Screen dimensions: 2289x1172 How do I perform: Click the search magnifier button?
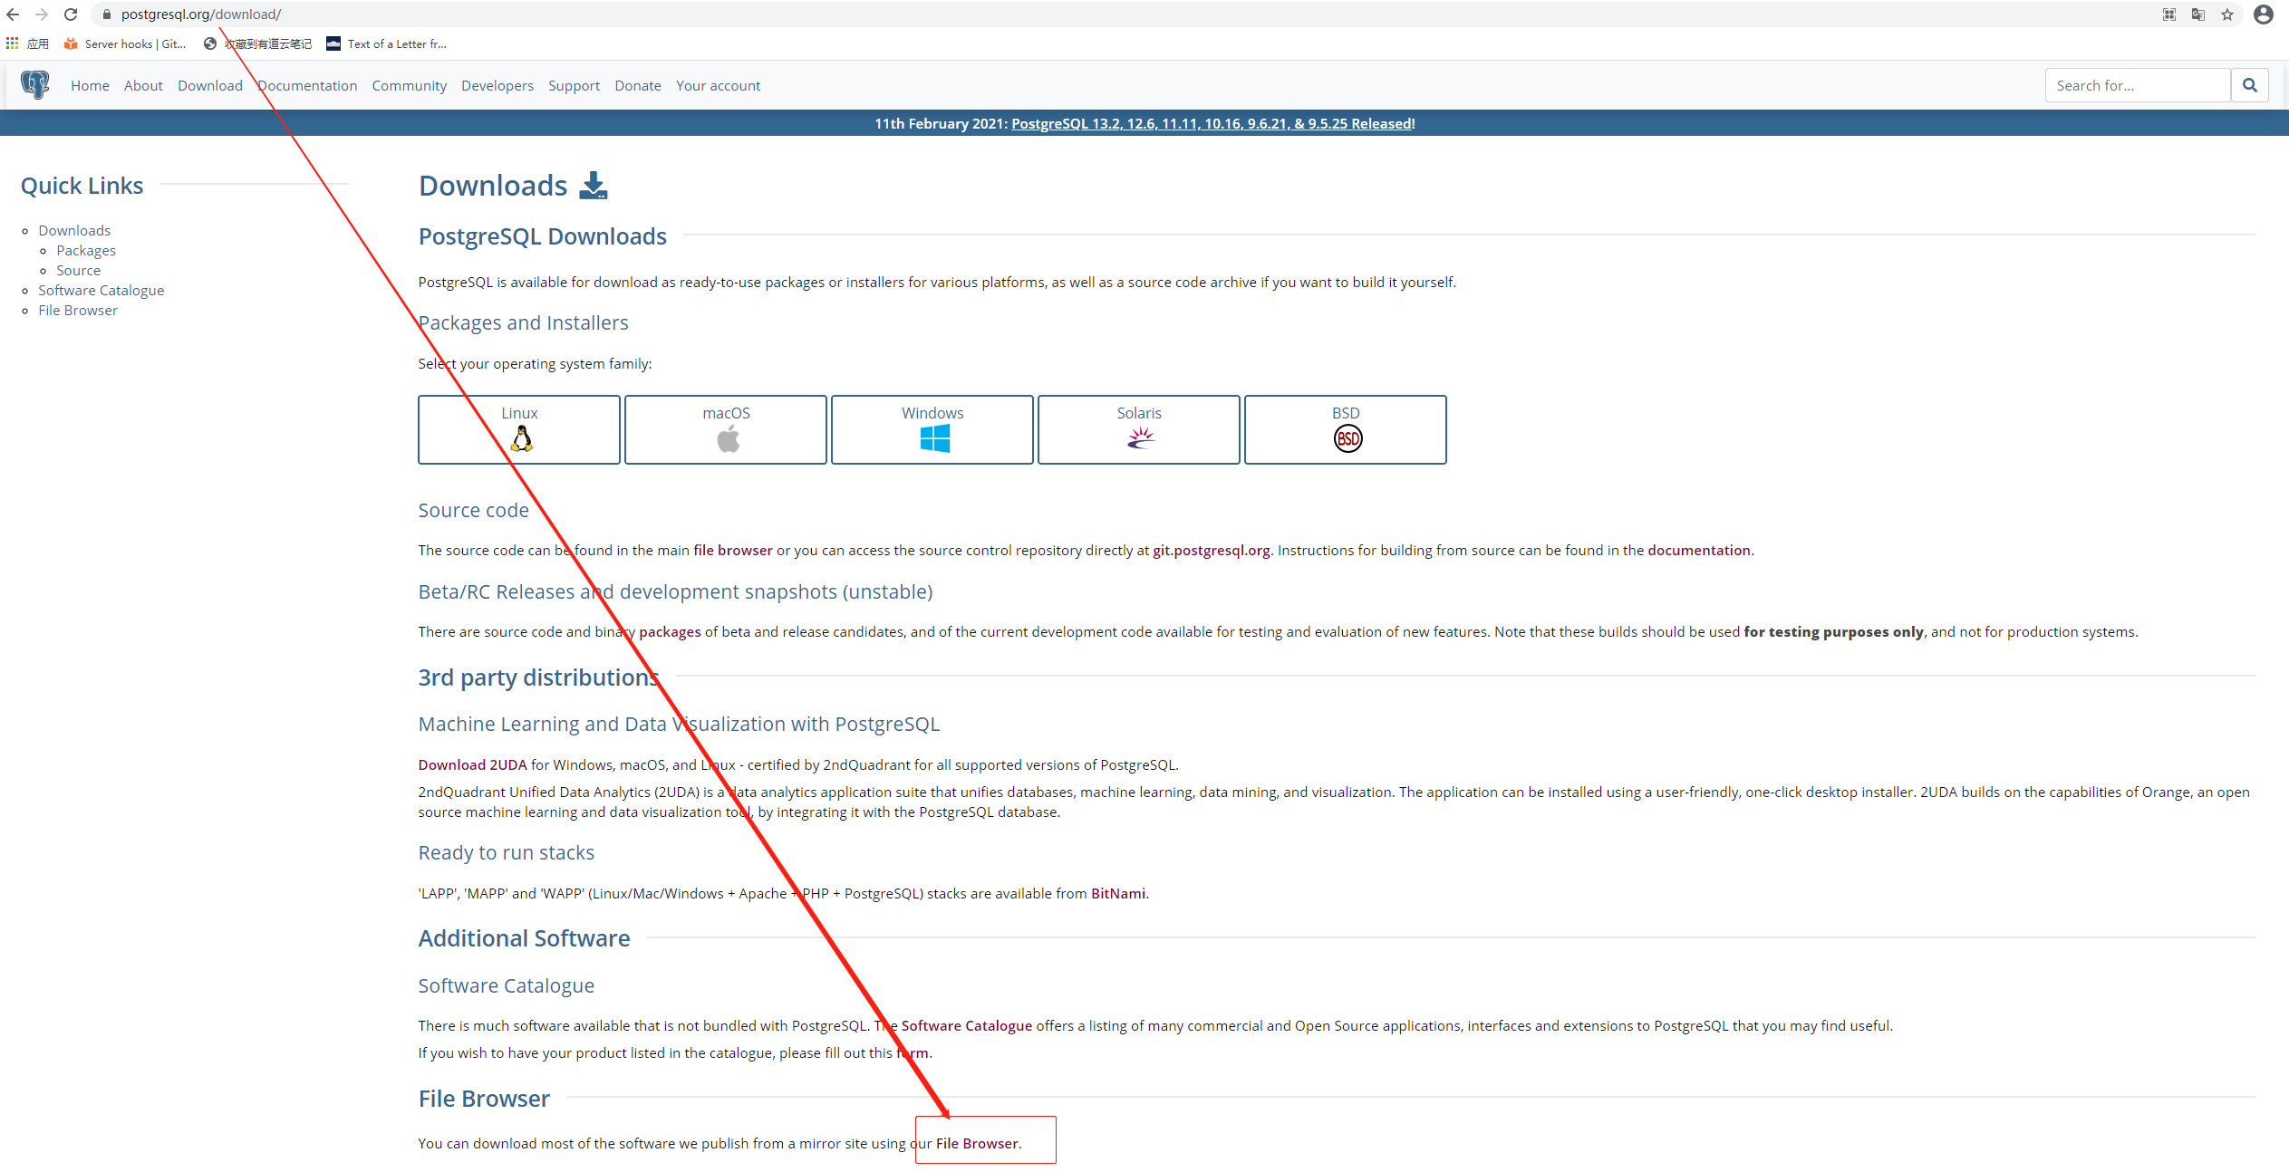tap(2250, 84)
